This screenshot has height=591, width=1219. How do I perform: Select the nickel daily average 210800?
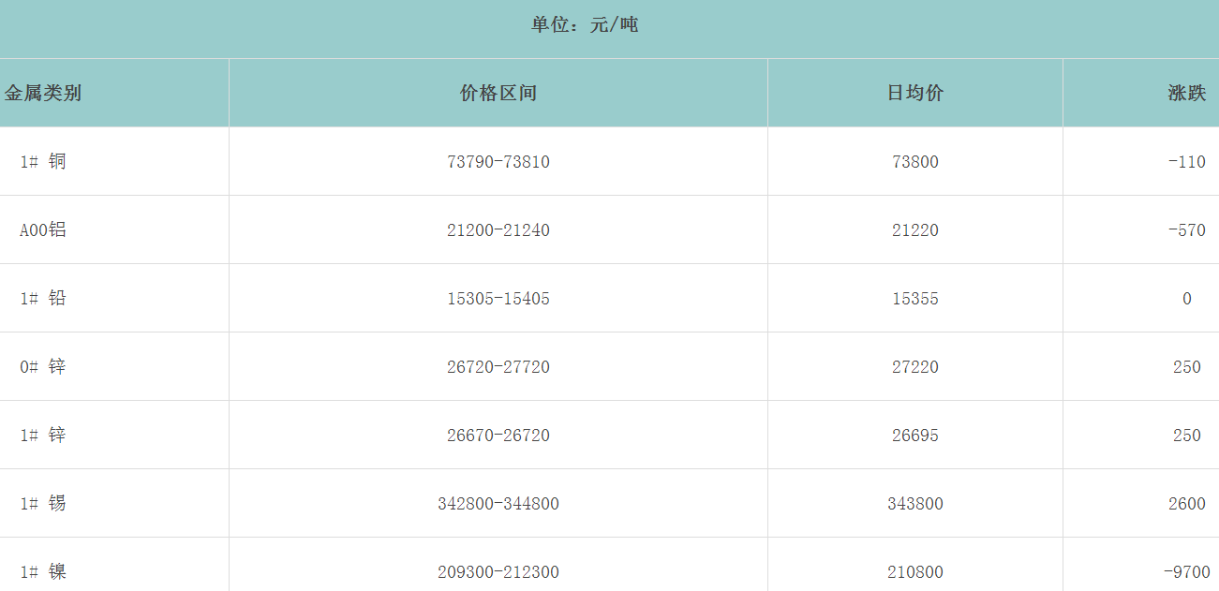point(915,571)
